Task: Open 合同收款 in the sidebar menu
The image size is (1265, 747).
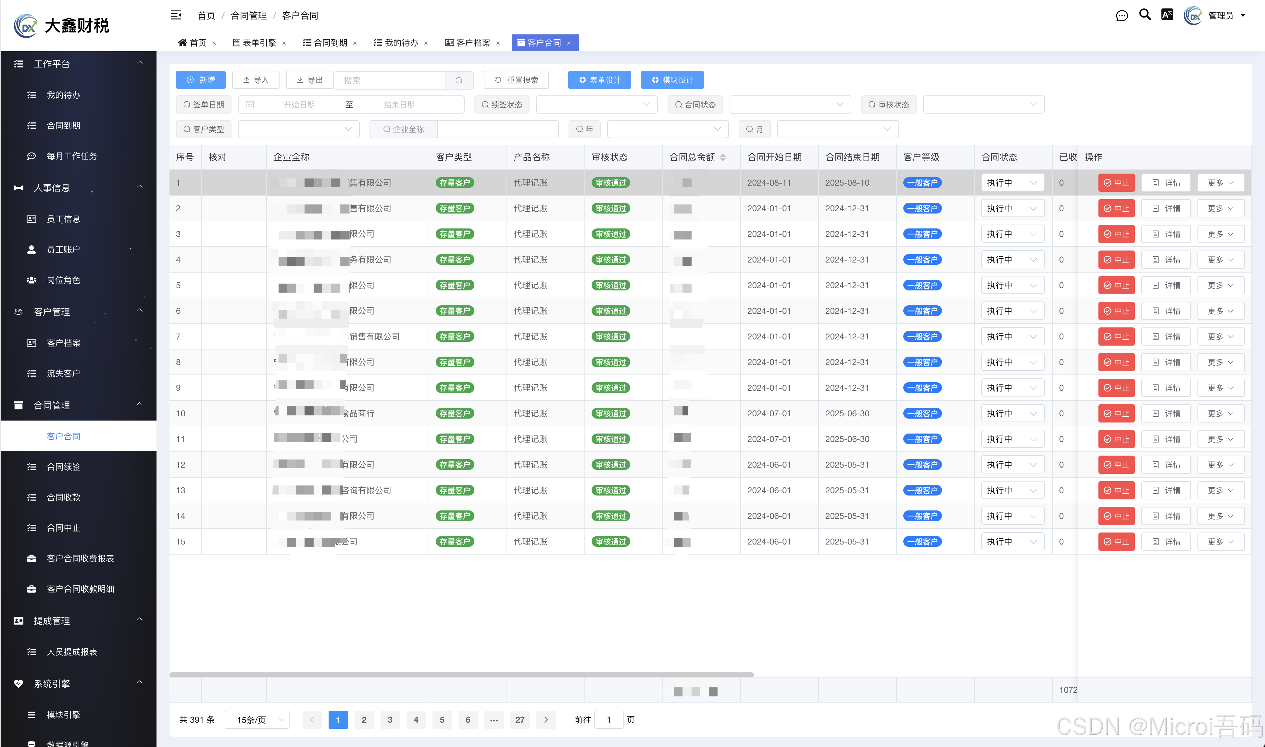Action: (x=63, y=497)
